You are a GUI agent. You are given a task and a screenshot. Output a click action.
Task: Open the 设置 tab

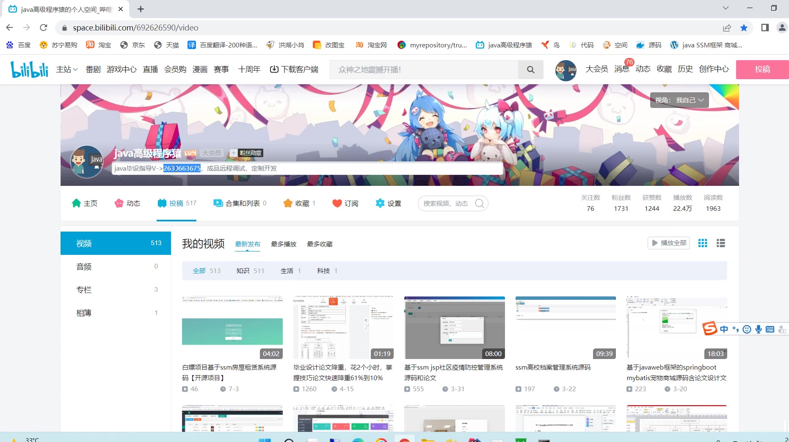(x=388, y=204)
